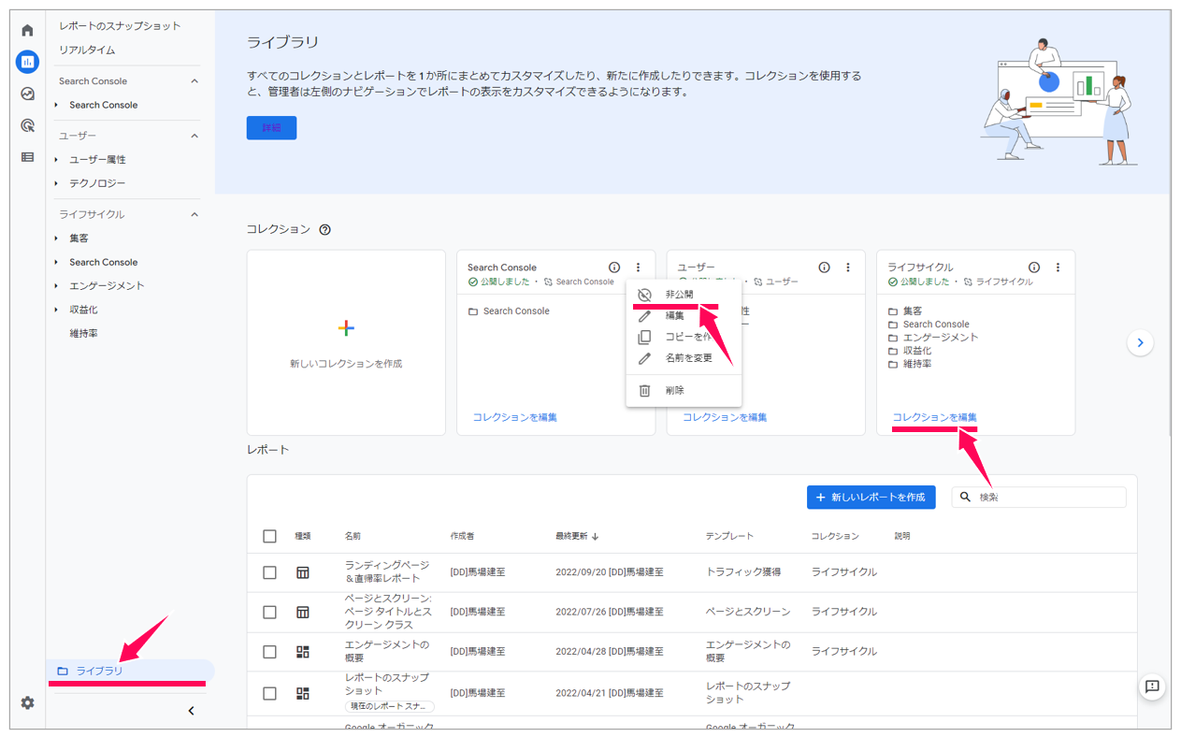
Task: Click the type icon in レポートのスナップショット table row
Action: pos(302,693)
